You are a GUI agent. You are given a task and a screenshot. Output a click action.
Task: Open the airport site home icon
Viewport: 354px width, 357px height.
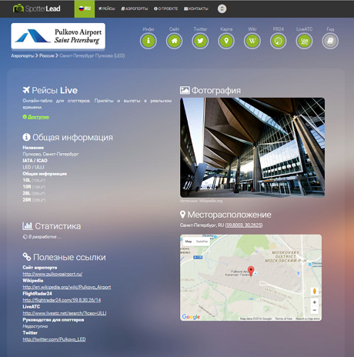(x=174, y=41)
